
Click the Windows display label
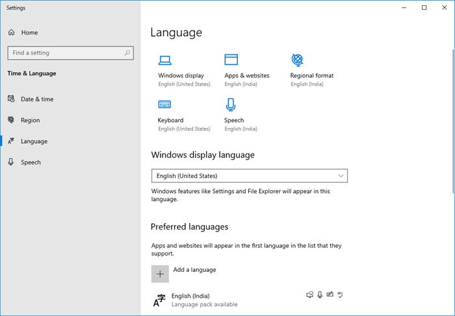pos(181,75)
